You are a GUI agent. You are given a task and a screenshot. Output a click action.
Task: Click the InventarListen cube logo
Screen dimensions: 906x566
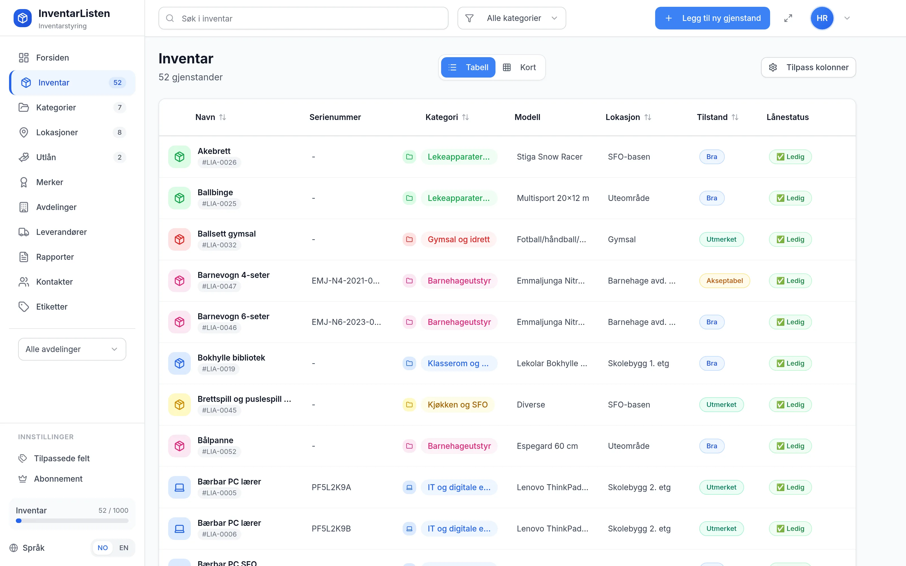coord(22,18)
